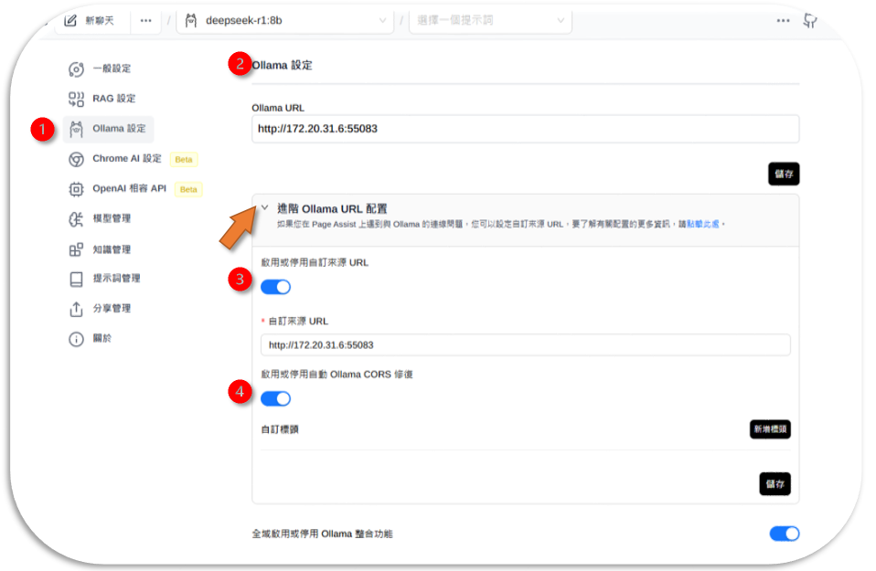Click the 新增標頭 add header button
This screenshot has width=876, height=571.
click(769, 429)
